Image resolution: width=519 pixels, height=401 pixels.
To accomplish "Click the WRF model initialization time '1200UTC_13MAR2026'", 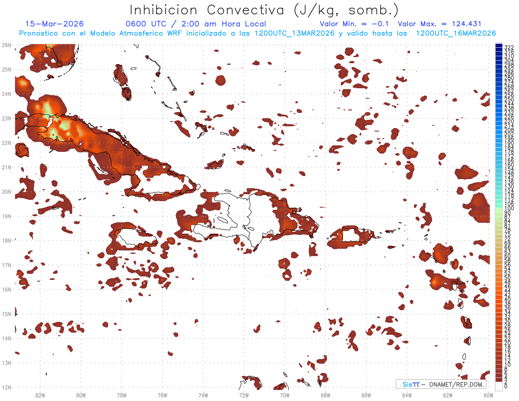I will tap(294, 33).
